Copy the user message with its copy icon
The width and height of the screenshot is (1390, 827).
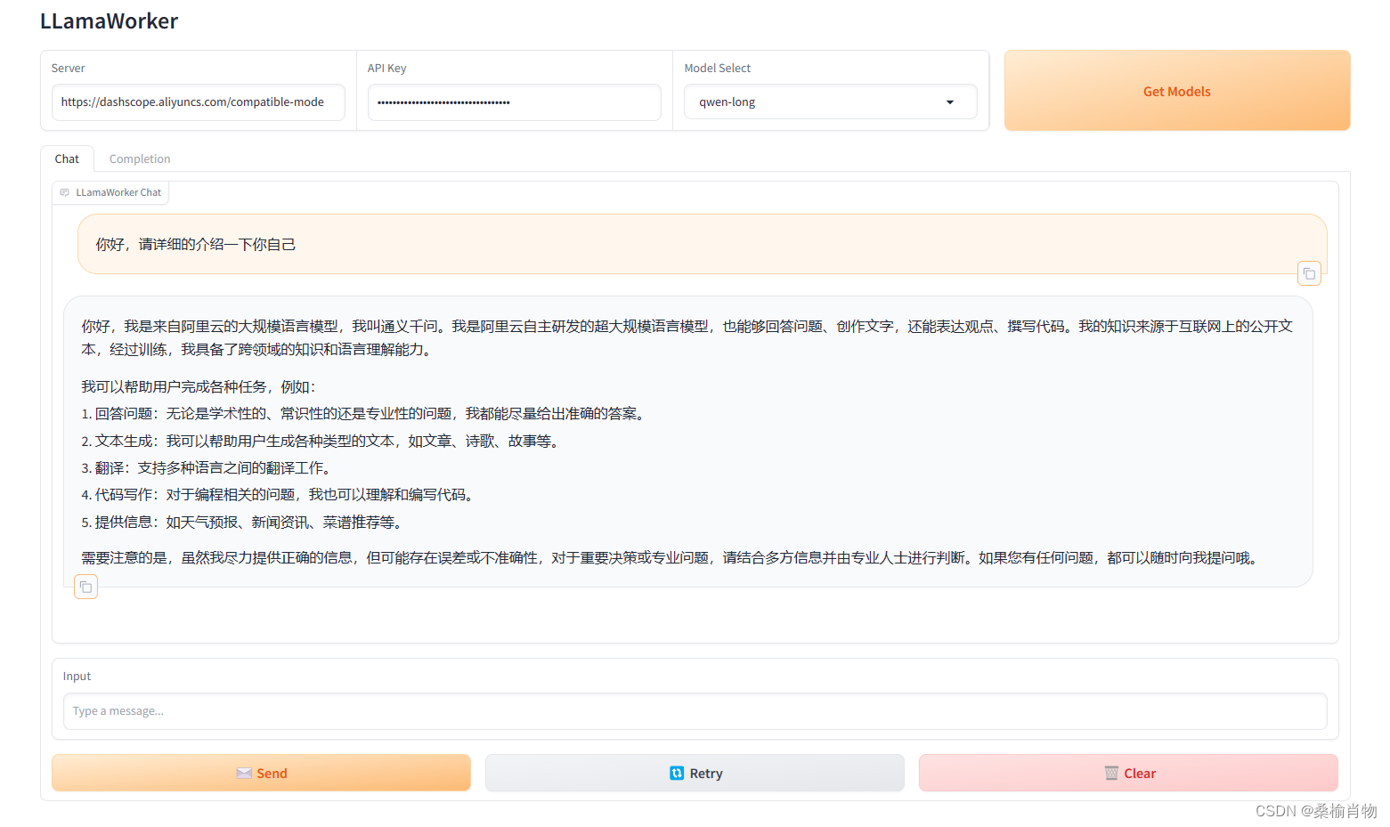pos(1309,274)
